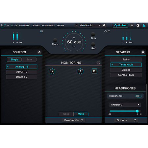Open the Main Studio preset dropdown
The image size is (148, 148).
(90, 25)
